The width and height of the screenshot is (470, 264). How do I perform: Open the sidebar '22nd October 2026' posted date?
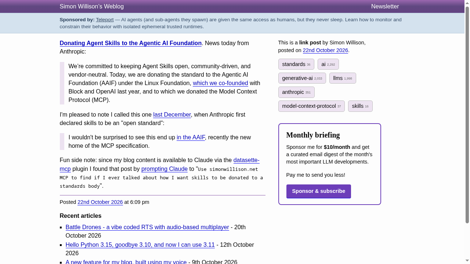coord(325,50)
